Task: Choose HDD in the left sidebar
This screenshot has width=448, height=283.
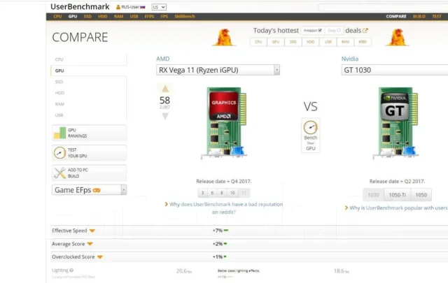Action: coord(89,93)
